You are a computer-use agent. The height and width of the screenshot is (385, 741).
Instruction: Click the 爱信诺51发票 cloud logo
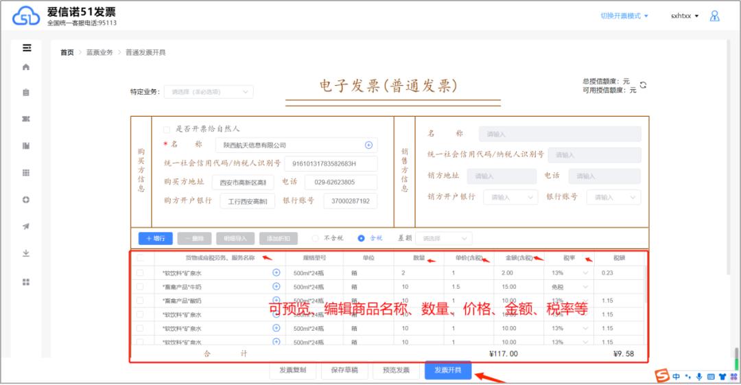pos(26,16)
